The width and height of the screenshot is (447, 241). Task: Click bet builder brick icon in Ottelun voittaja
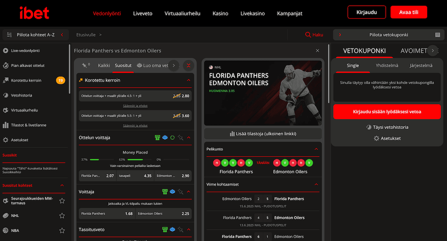[x=165, y=138]
